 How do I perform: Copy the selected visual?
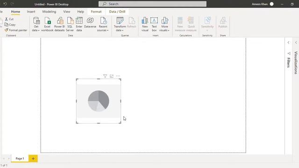pyautogui.click(x=10, y=25)
